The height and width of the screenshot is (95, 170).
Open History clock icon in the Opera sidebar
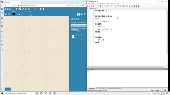[2, 41]
